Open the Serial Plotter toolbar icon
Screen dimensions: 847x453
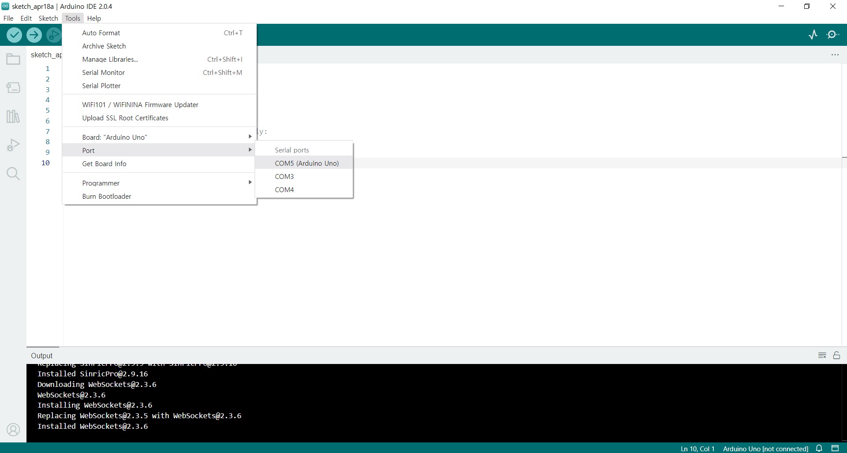(813, 35)
